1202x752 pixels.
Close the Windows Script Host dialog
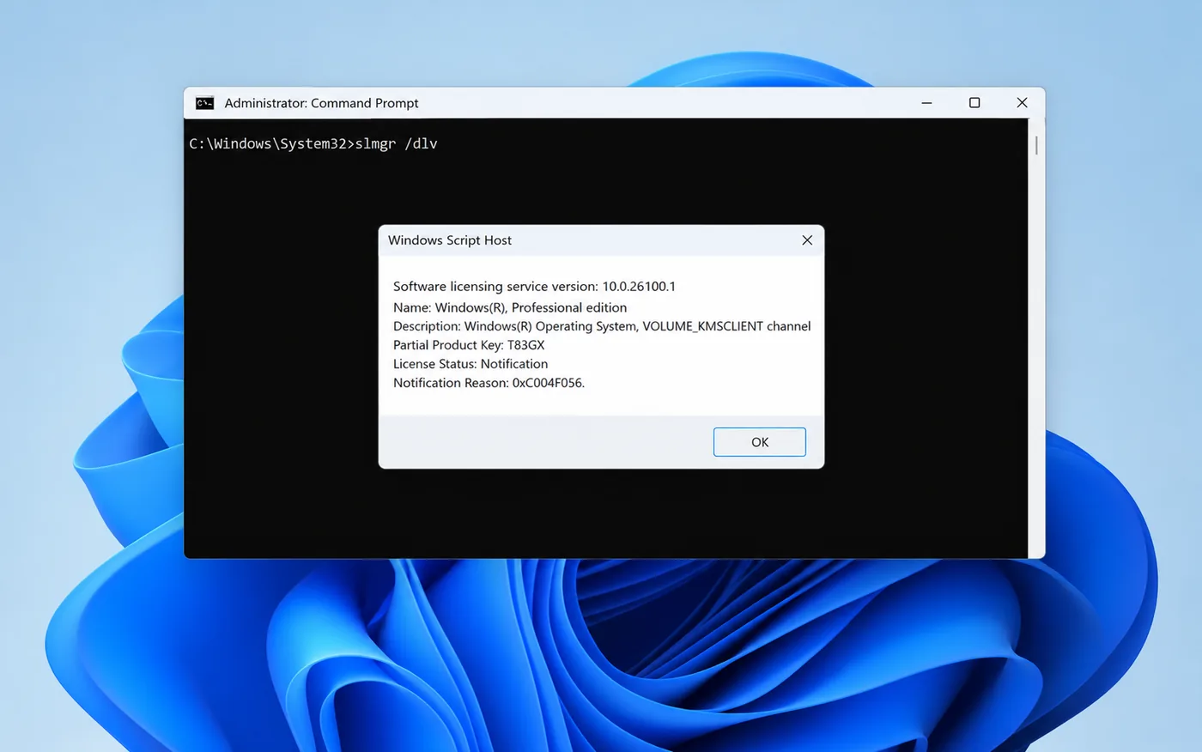pos(807,240)
